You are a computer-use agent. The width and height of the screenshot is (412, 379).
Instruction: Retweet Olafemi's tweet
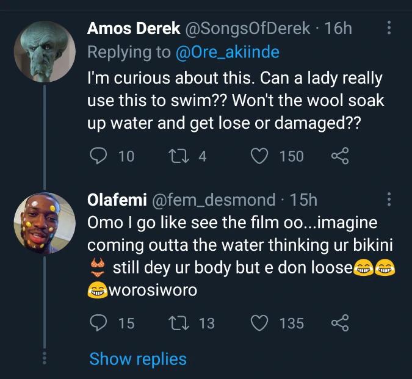click(179, 323)
